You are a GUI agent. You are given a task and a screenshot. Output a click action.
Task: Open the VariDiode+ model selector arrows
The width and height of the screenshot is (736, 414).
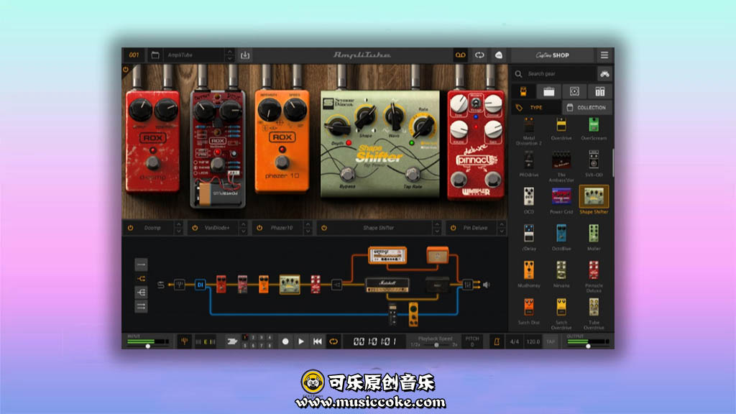(243, 228)
